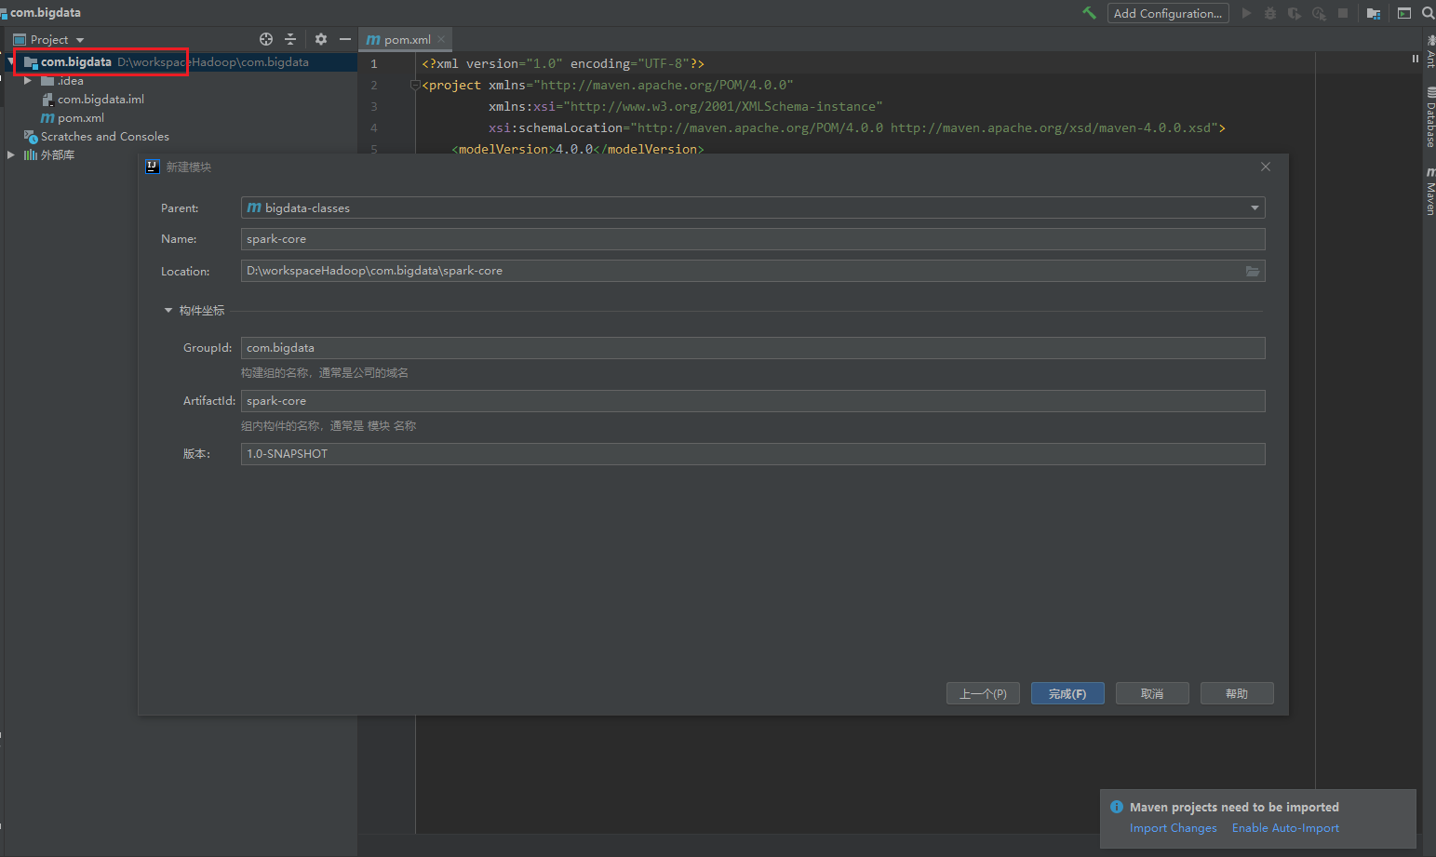Hide the Project panel with minus icon

click(345, 39)
